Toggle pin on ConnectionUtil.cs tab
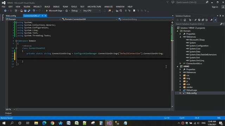 click(x=43, y=16)
